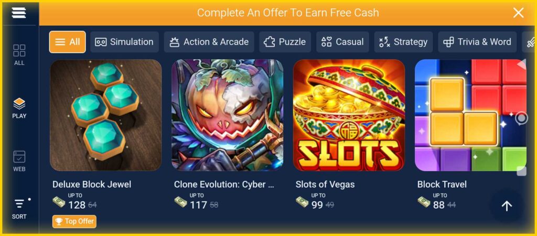Select the ALL grid icon in sidebar
The width and height of the screenshot is (537, 236).
click(x=19, y=55)
